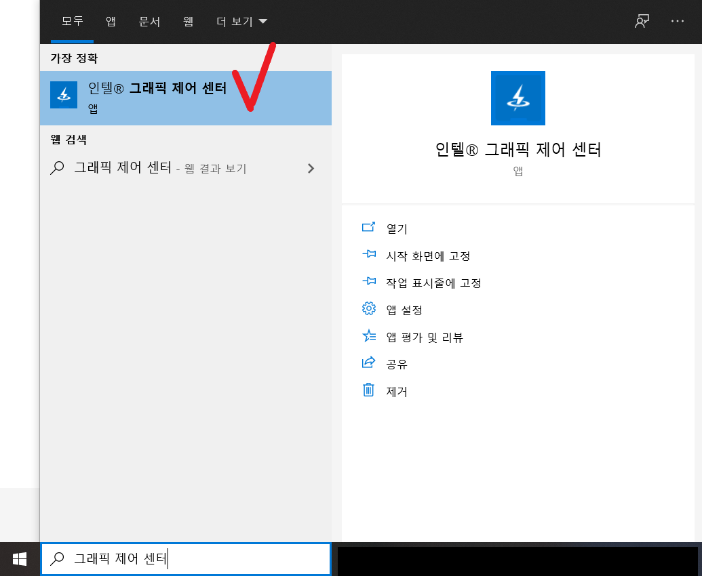
Task: Click the magnifier icon in the search box
Action: tap(57, 558)
